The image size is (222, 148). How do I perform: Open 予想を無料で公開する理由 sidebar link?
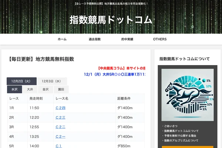180,136
